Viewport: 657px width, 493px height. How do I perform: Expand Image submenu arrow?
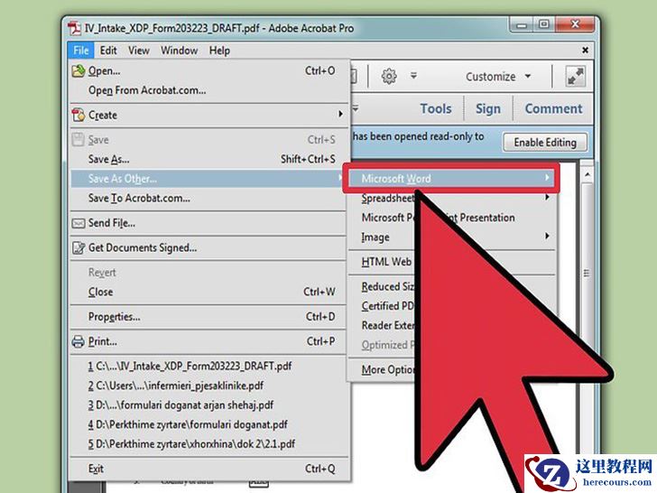(x=547, y=236)
